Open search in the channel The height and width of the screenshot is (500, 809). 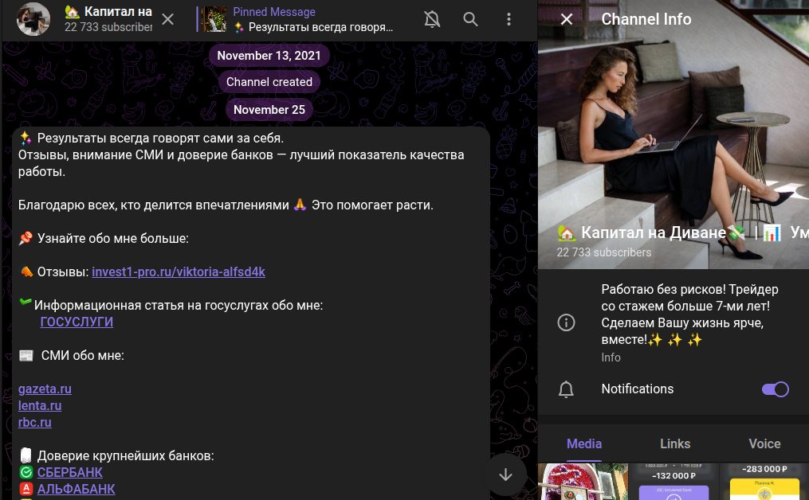pos(471,19)
